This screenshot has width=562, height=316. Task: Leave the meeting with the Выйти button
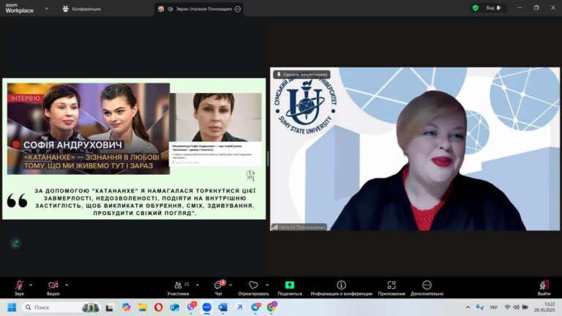click(x=544, y=286)
